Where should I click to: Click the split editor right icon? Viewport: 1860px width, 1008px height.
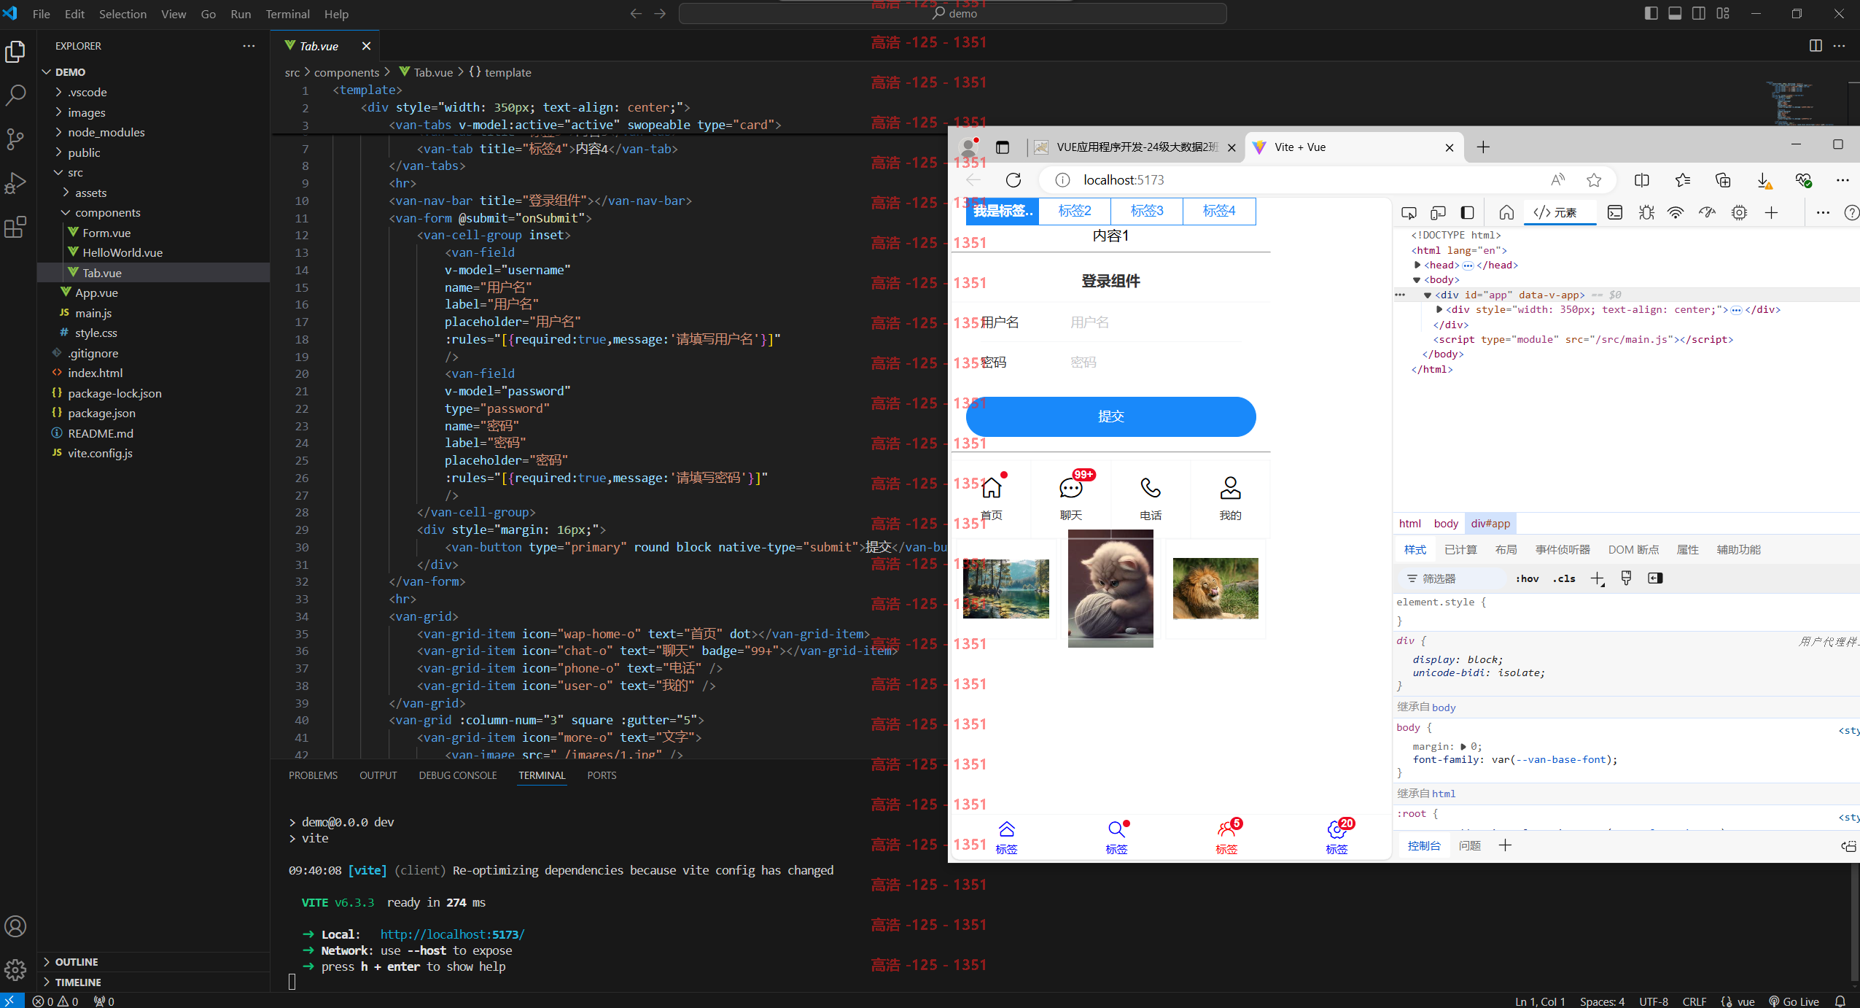coord(1816,45)
